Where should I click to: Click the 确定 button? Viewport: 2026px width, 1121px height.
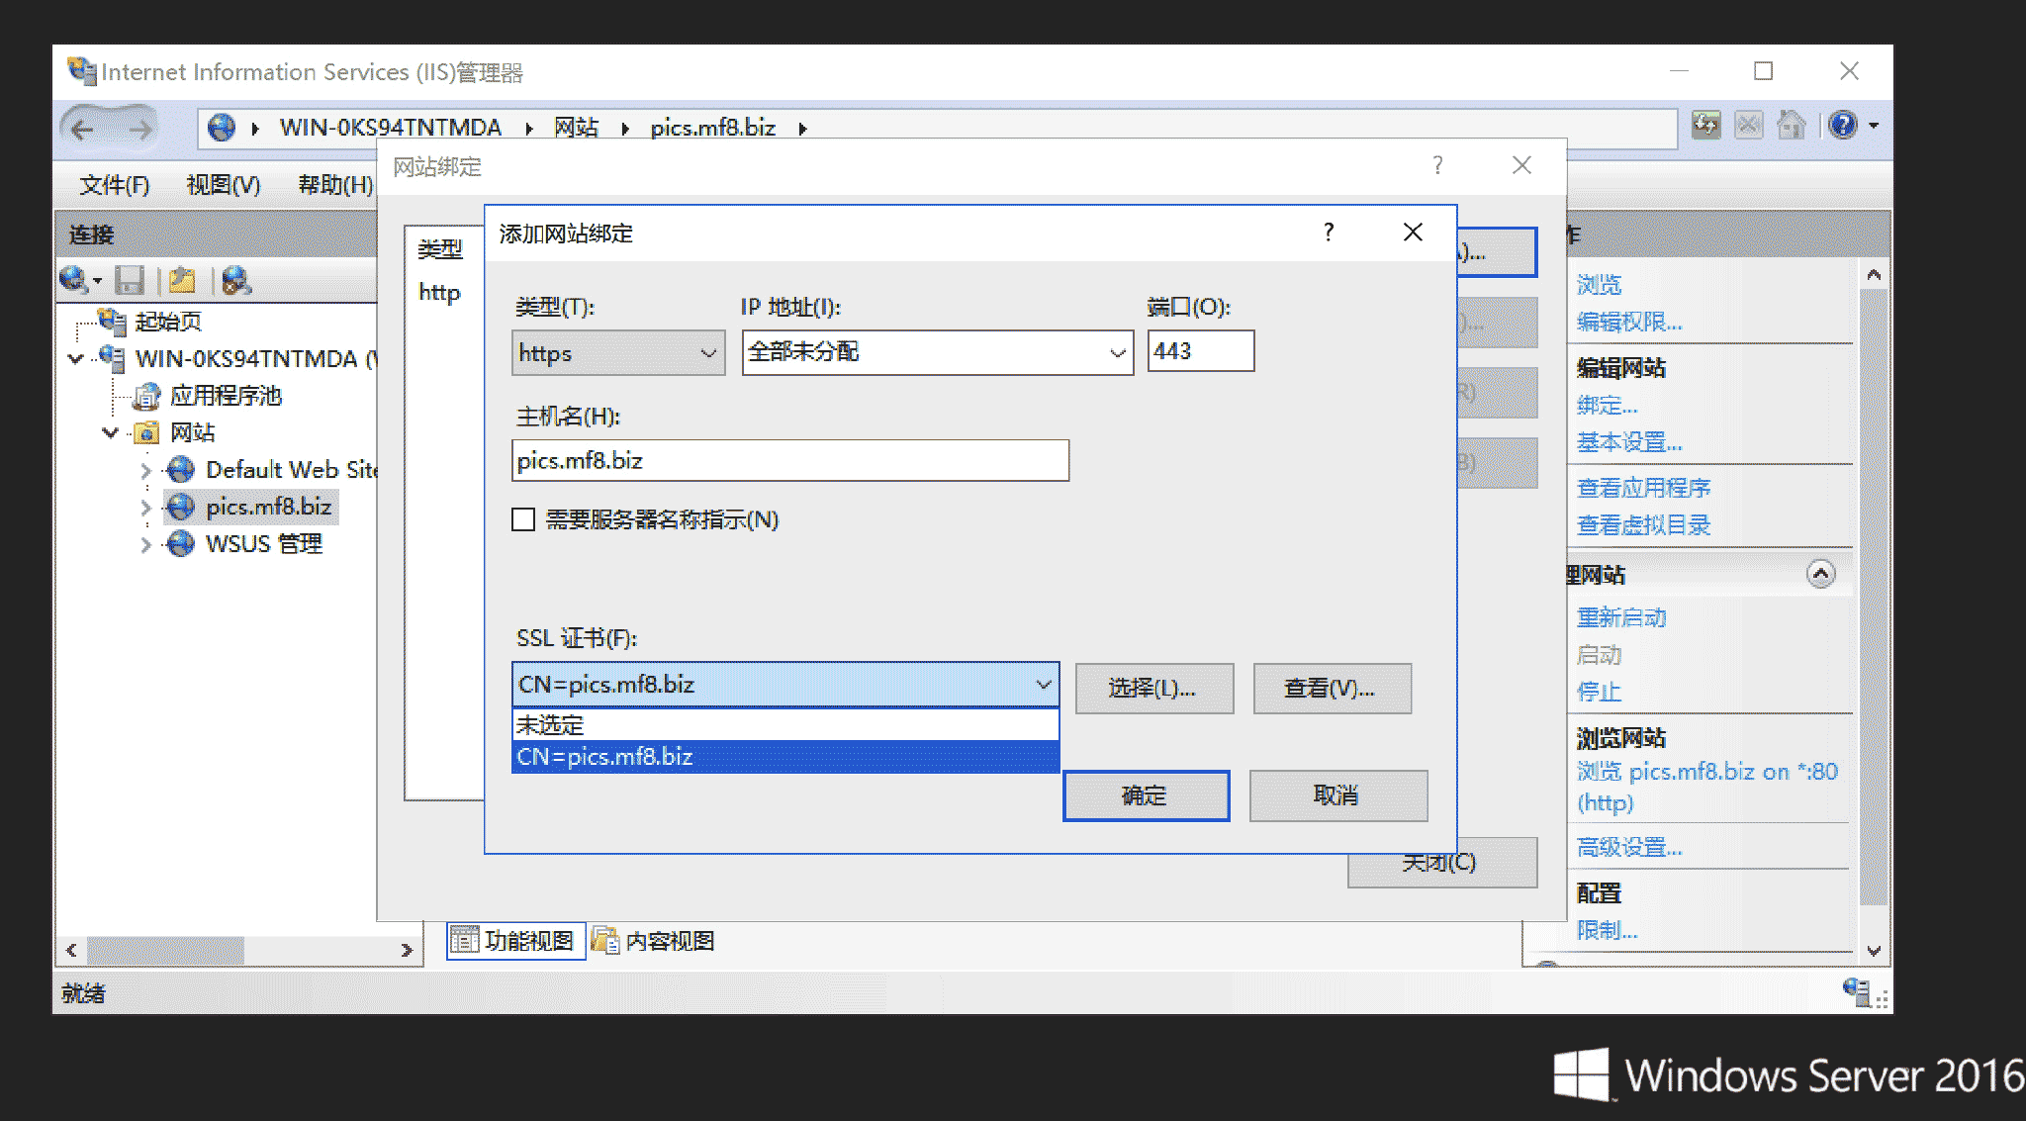1146,795
